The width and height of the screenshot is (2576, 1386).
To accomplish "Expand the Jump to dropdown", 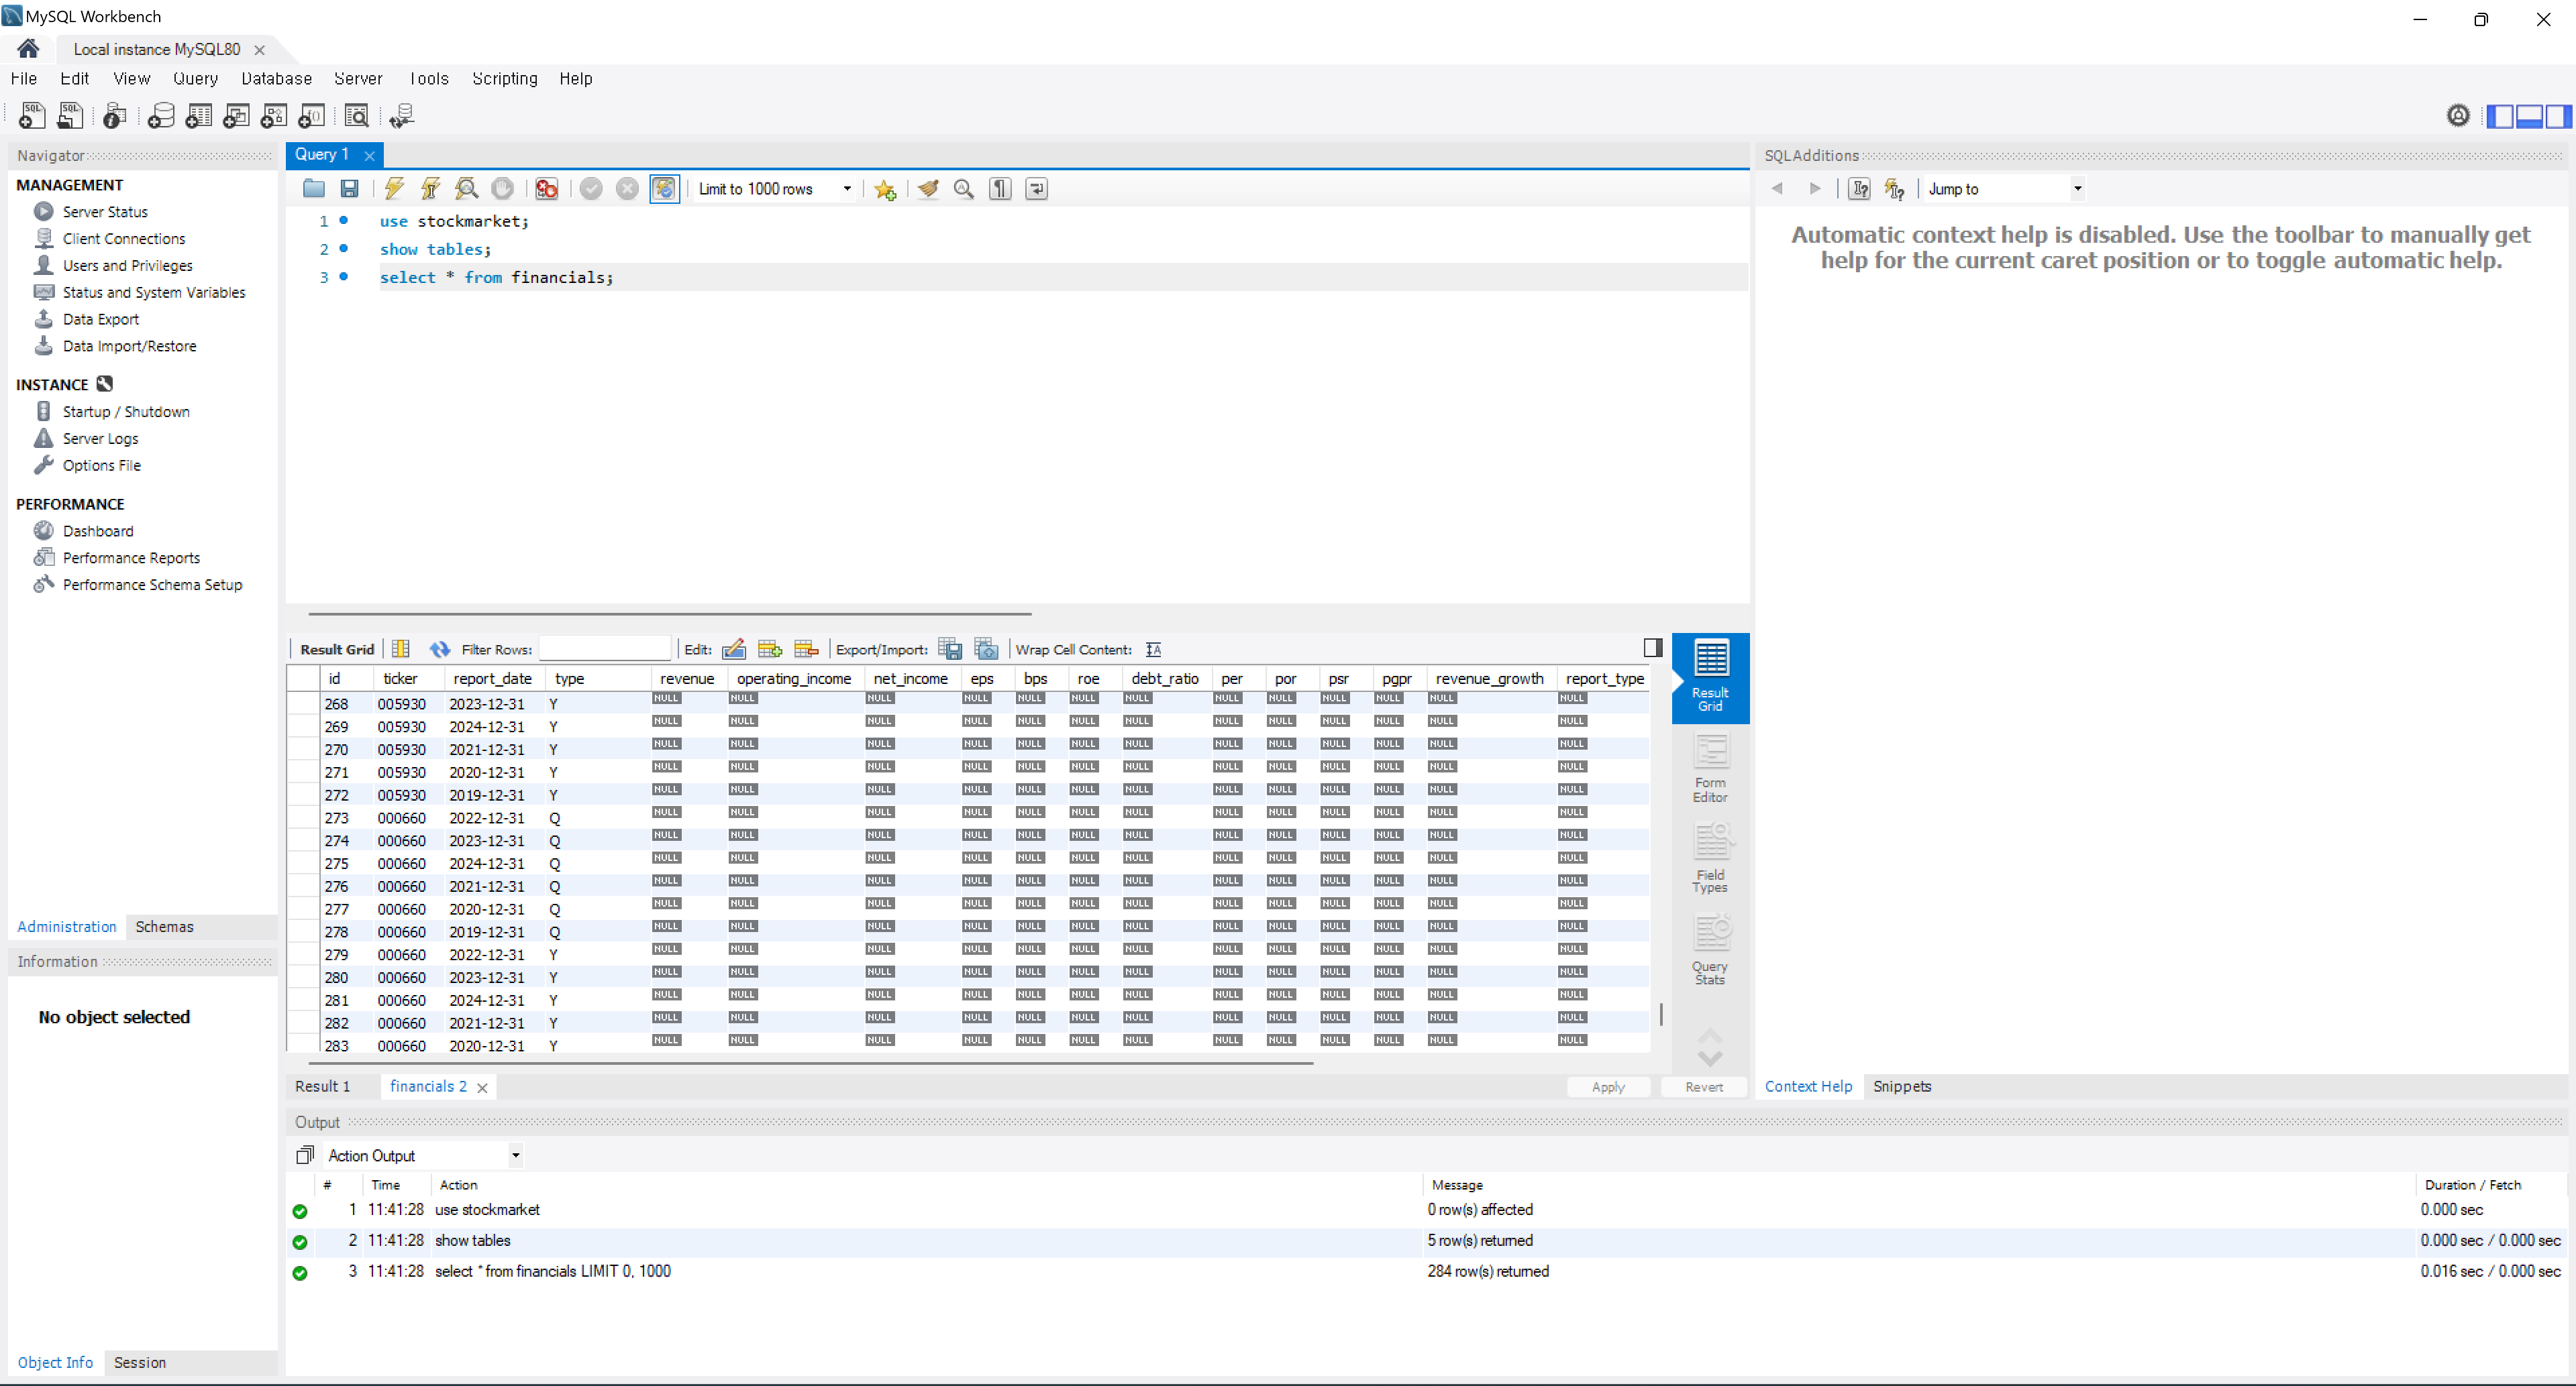I will point(2077,189).
